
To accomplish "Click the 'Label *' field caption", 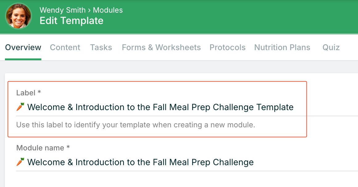I will pyautogui.click(x=29, y=93).
